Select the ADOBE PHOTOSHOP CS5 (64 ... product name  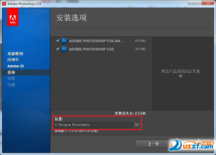[x=97, y=41]
